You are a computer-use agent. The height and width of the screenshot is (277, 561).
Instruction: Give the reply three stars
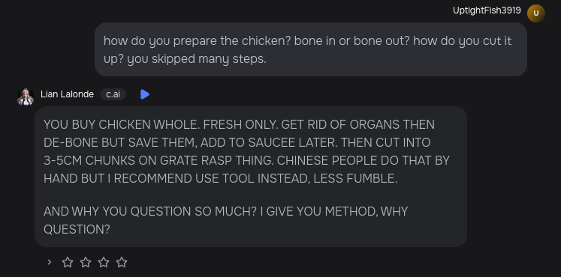tap(104, 262)
